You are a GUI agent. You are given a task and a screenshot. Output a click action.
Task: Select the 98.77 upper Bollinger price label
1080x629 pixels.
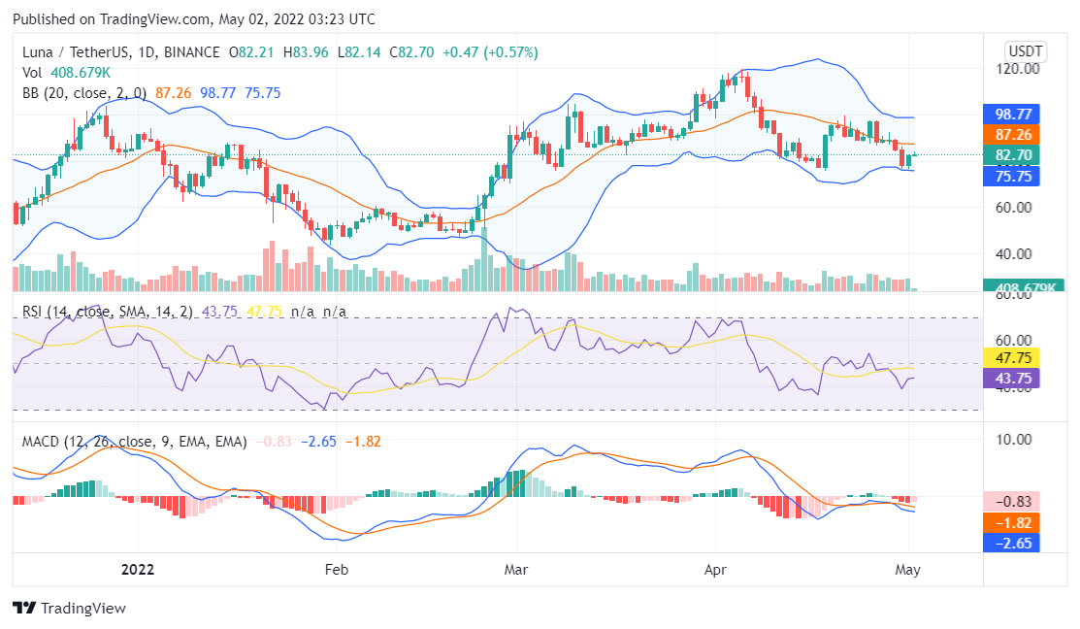tap(1012, 115)
